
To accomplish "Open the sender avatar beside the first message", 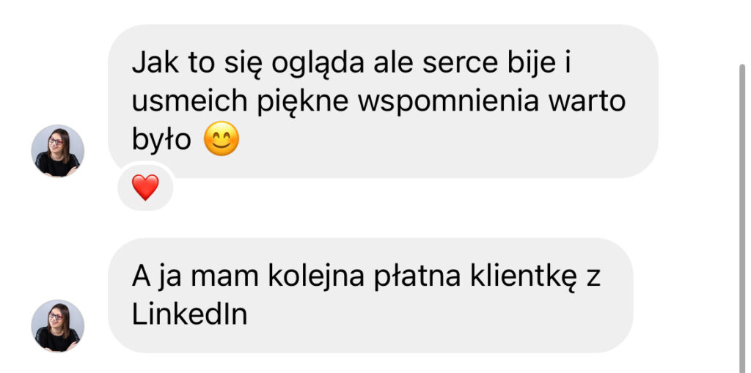I will tap(57, 151).
